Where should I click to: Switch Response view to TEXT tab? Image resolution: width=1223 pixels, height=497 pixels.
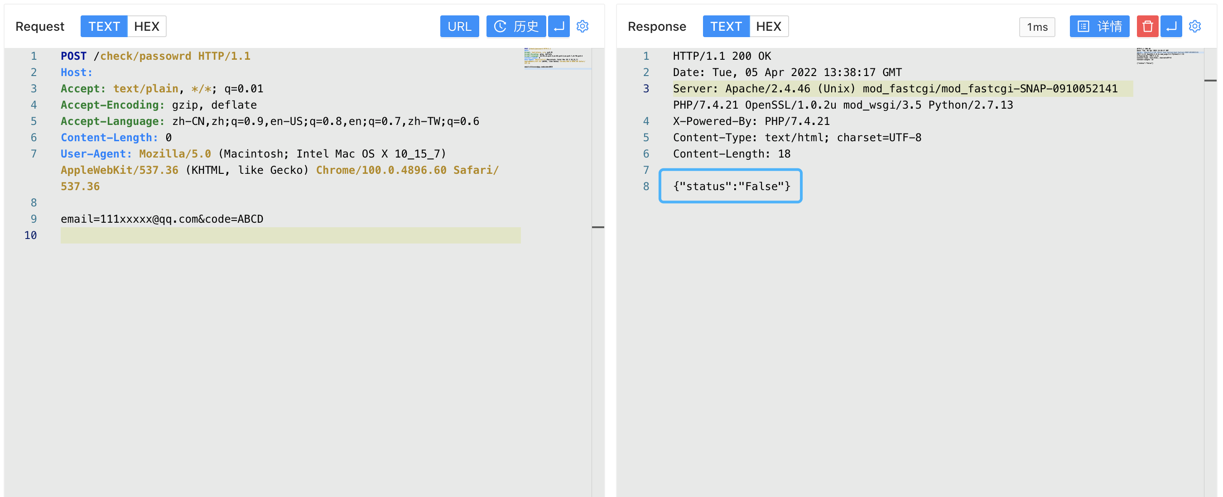coord(726,27)
